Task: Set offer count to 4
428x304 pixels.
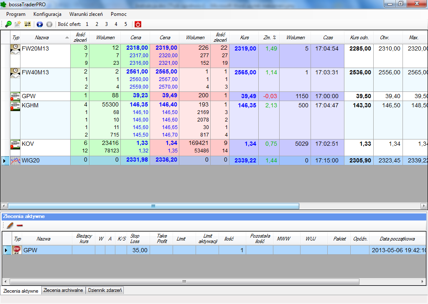Action: (x=116, y=24)
